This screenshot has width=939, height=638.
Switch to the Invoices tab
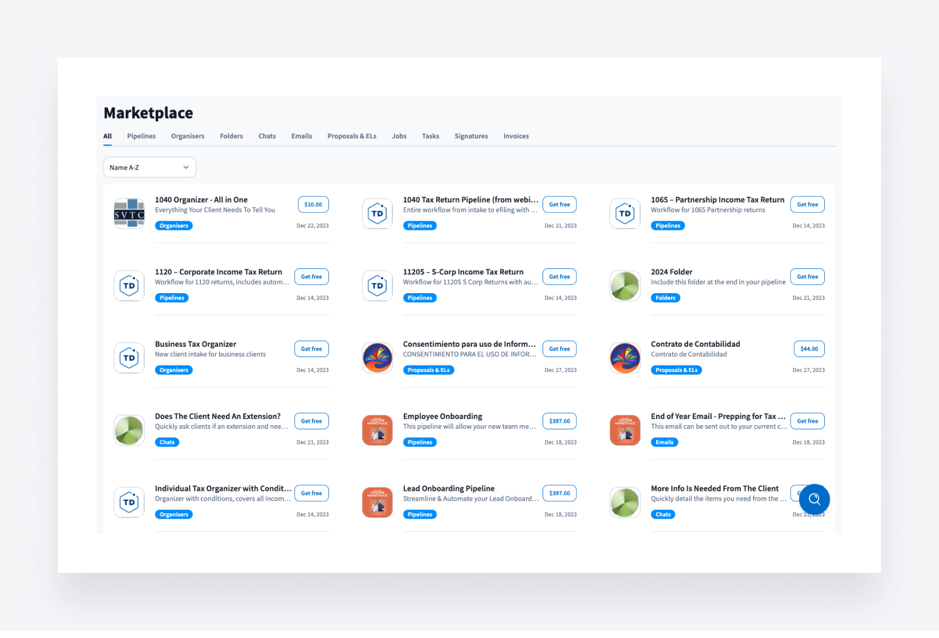[x=515, y=136]
